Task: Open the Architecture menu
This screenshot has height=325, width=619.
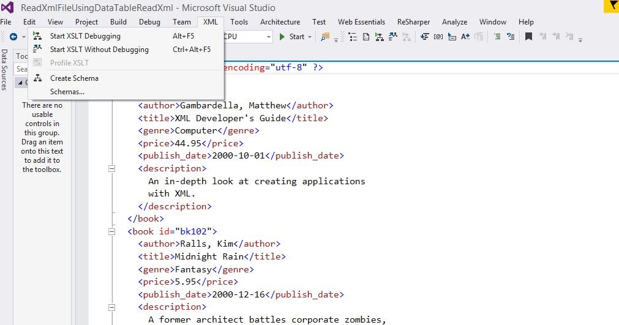Action: (280, 22)
